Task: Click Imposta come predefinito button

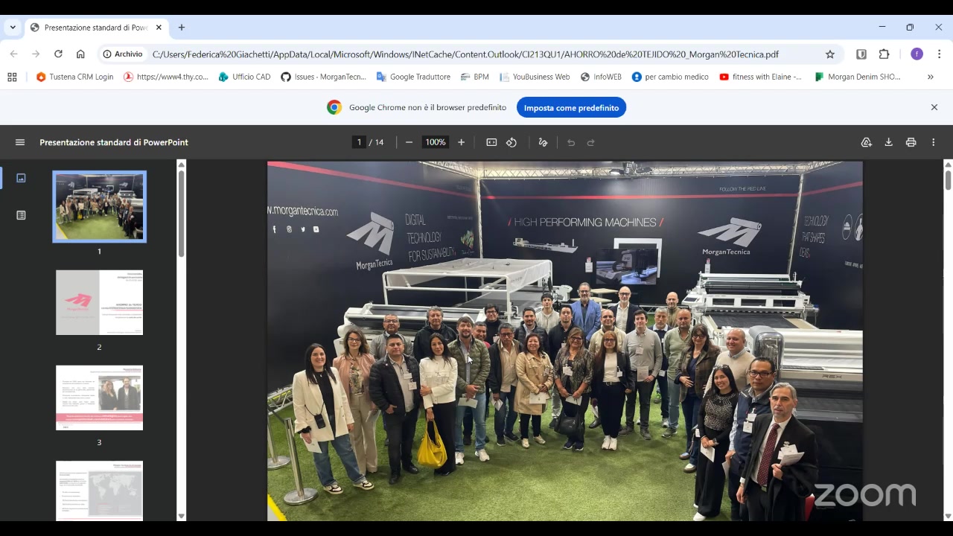Action: tap(571, 107)
